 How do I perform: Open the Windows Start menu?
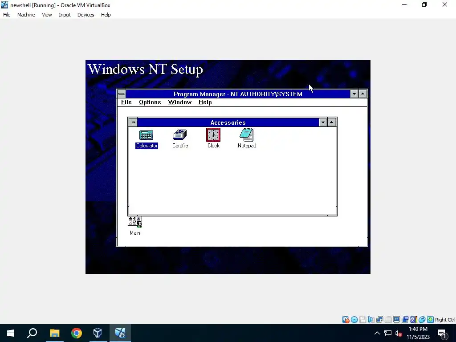pos(11,333)
